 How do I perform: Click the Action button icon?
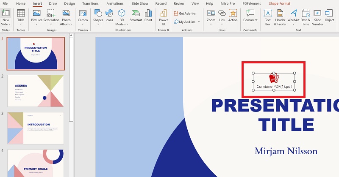pos(233,14)
